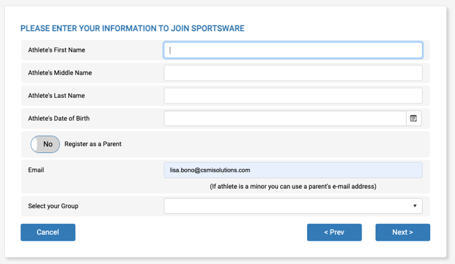Click the minor athlete parent's e-mail note

tap(293, 187)
